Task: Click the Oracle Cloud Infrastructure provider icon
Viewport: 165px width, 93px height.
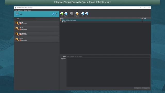Action: pyautogui.click(x=61, y=20)
